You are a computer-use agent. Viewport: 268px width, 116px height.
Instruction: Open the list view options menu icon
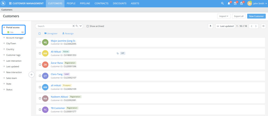click(x=263, y=26)
